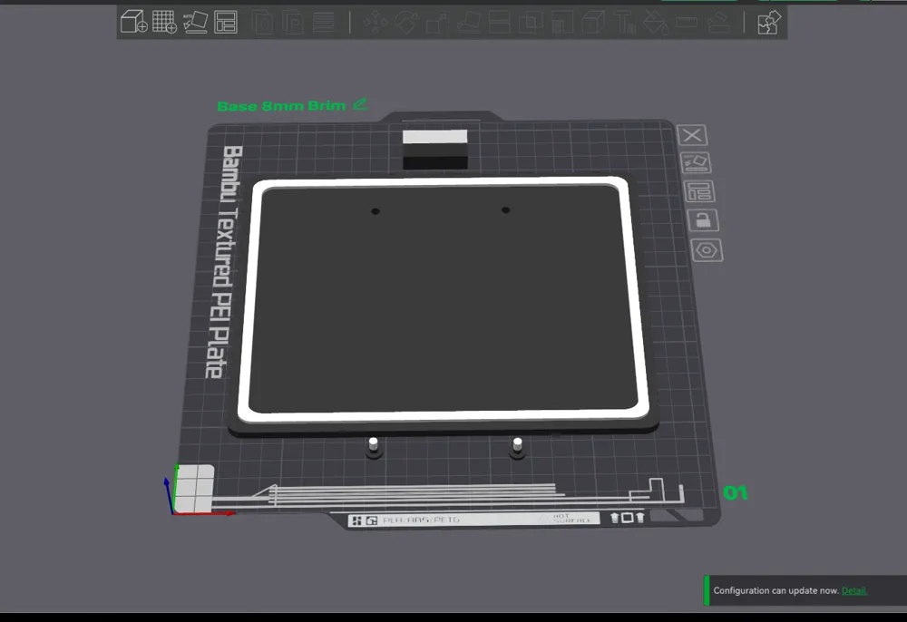This screenshot has height=622, width=907.
Task: Click the Add model cube icon
Action: (133, 22)
